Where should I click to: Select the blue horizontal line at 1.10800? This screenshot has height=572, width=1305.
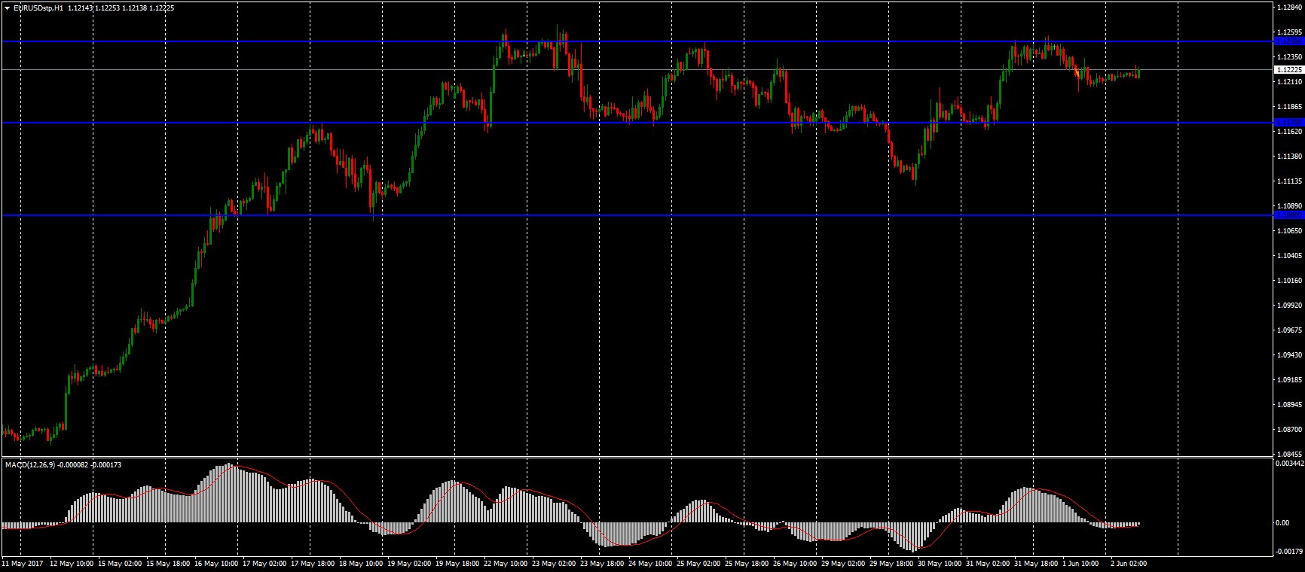click(x=637, y=215)
